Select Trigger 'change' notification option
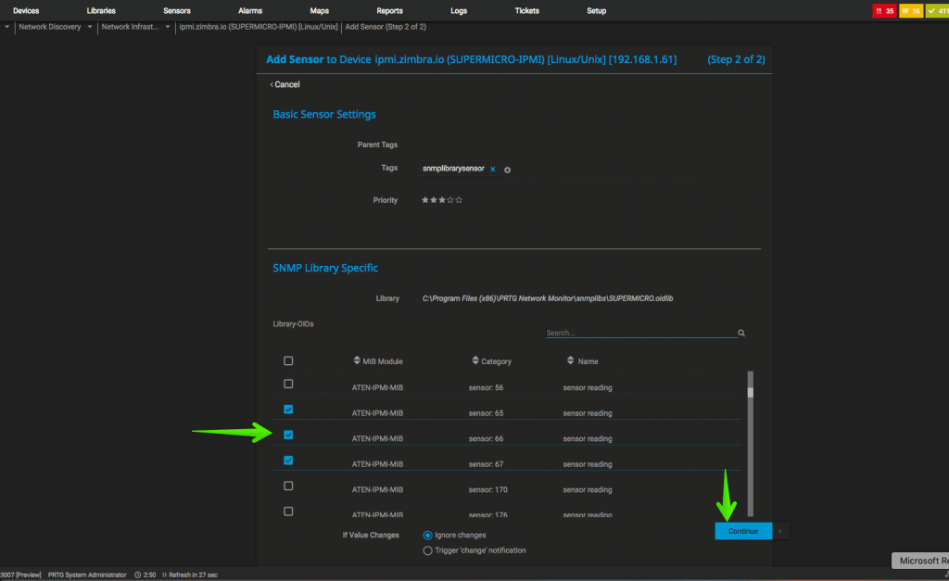The image size is (949, 581). pos(428,550)
